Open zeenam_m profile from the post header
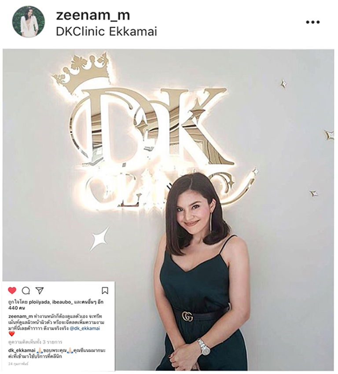Screen dimensions: 338x374 click(x=93, y=15)
